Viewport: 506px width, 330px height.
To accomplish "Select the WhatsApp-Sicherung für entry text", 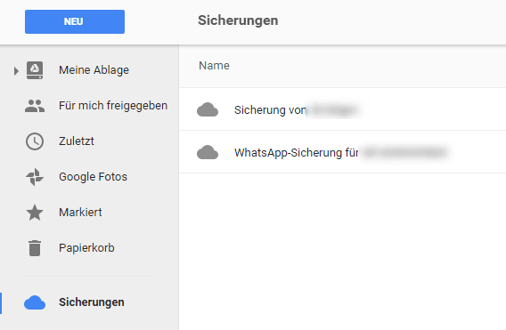I will [297, 152].
